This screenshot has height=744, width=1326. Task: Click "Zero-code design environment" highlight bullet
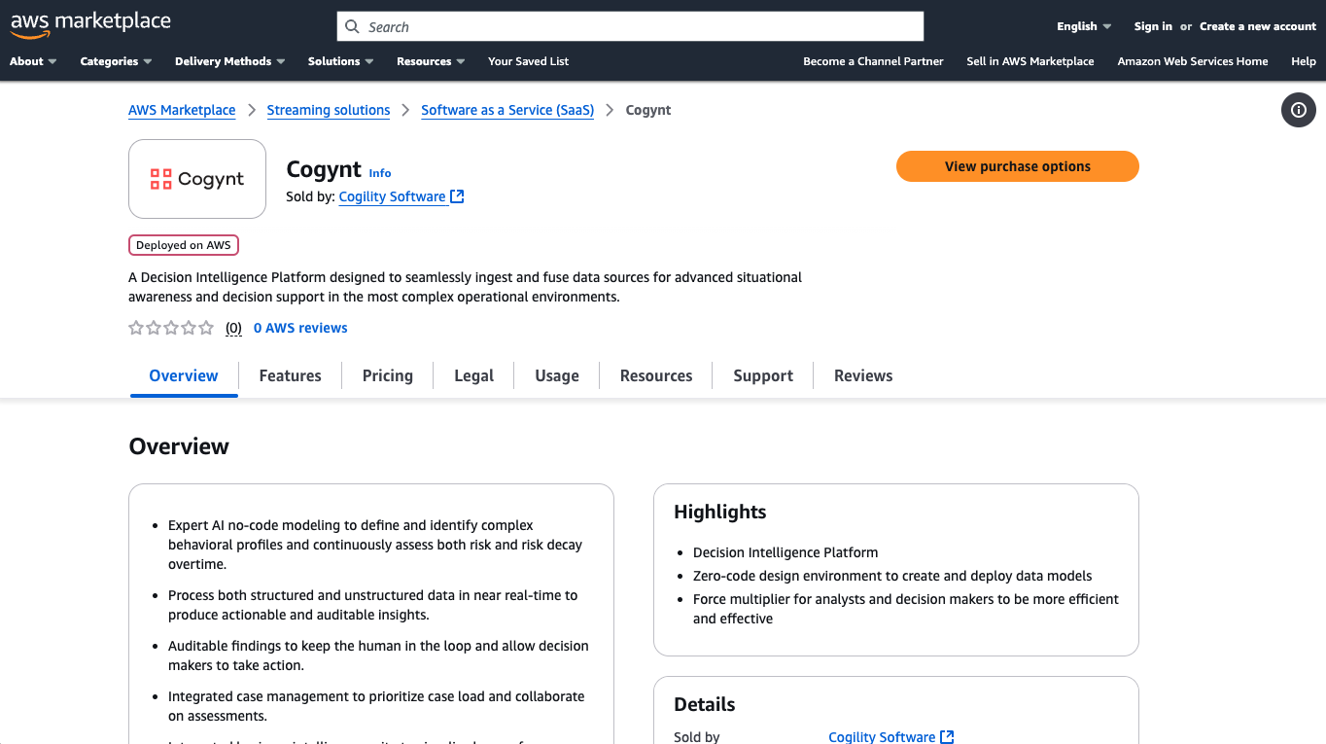[x=892, y=576]
